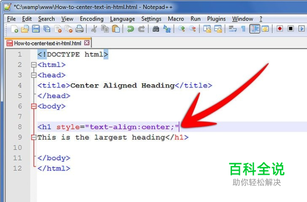Open Find with the binoculars icon
This screenshot has height=202, width=307.
pos(156,29)
